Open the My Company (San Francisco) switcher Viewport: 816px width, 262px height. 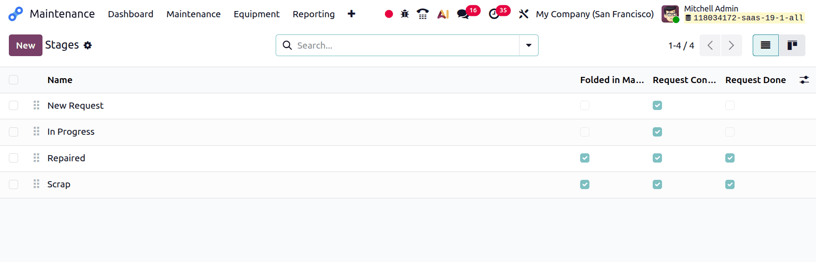click(595, 14)
